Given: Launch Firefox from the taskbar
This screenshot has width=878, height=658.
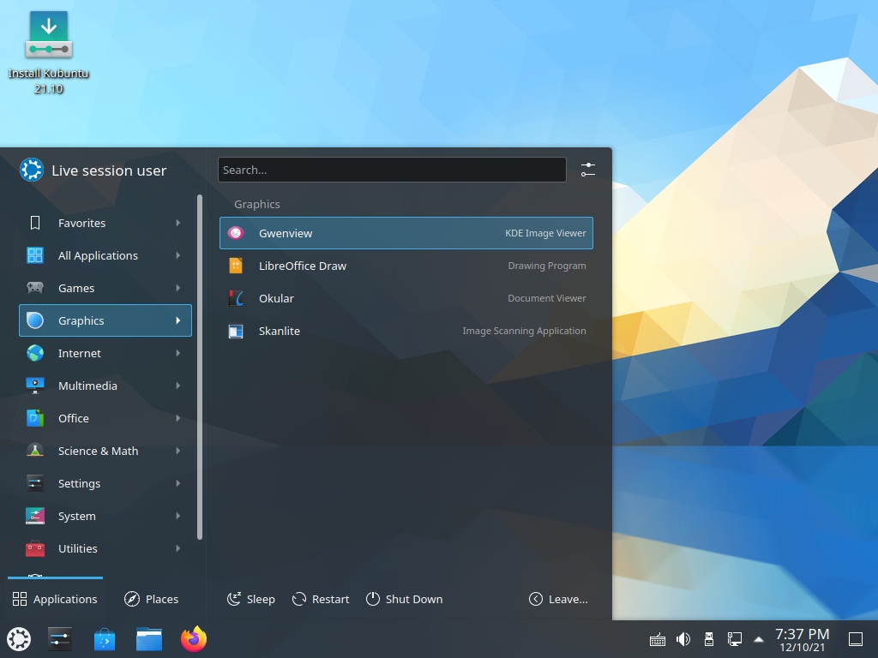Looking at the screenshot, I should click(194, 639).
